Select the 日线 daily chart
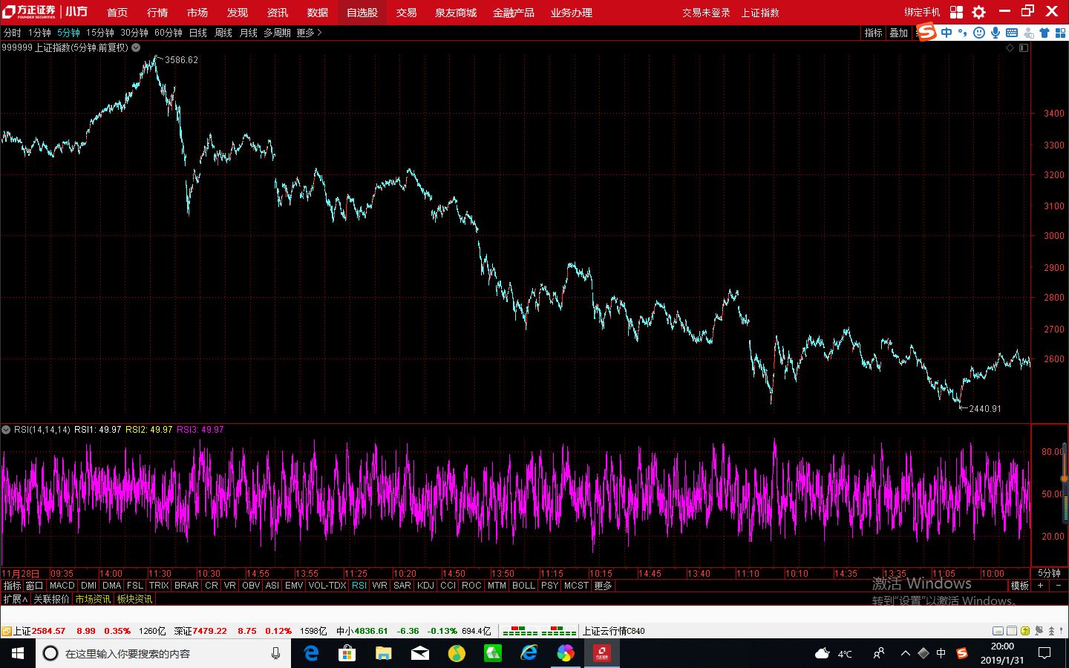Screen dimensions: 1069x668 click(198, 33)
